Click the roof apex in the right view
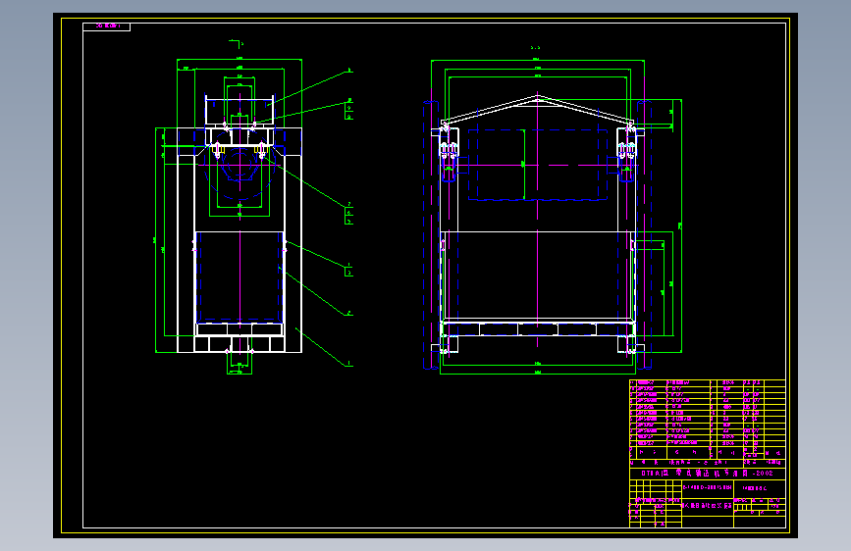 coord(537,98)
